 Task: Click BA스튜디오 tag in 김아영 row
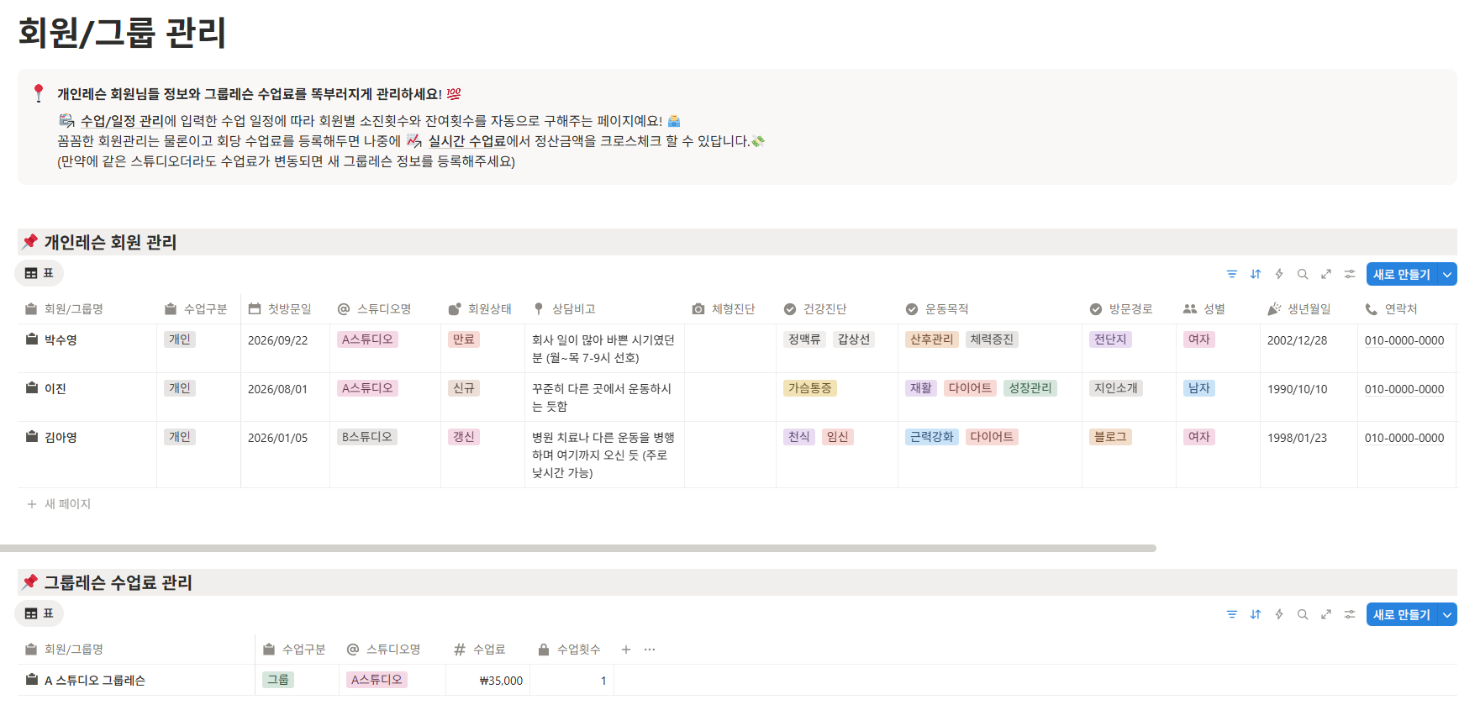[x=367, y=437]
